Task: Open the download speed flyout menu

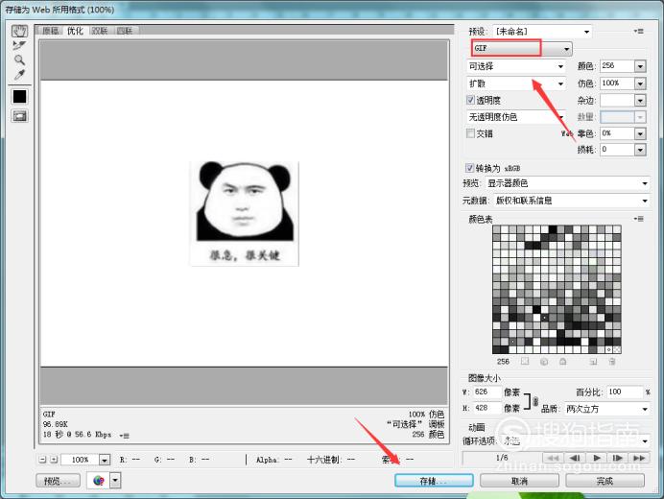Action: [x=124, y=435]
